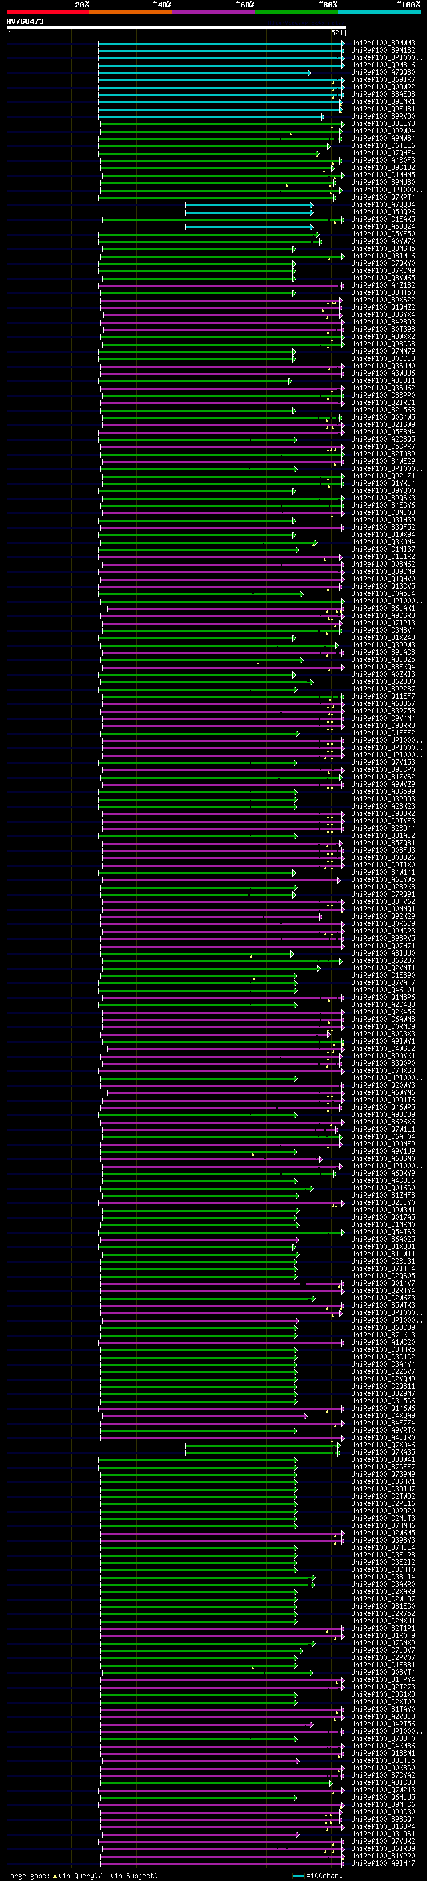Screen dimensions: 427x1881
Task: Select UniRef100_C6TEE6 in the hit list
Action: (x=383, y=146)
